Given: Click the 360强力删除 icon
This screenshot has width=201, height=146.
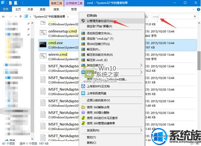Looking at the screenshot, I should pos(83,112).
